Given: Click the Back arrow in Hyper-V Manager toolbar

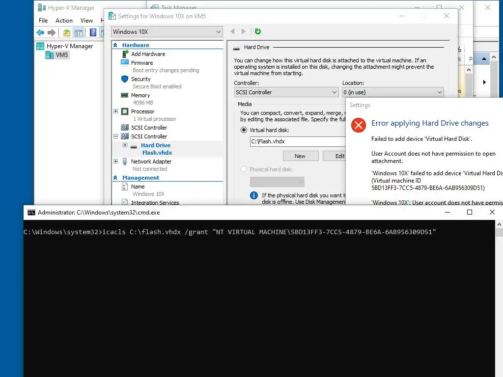Looking at the screenshot, I should [x=40, y=32].
